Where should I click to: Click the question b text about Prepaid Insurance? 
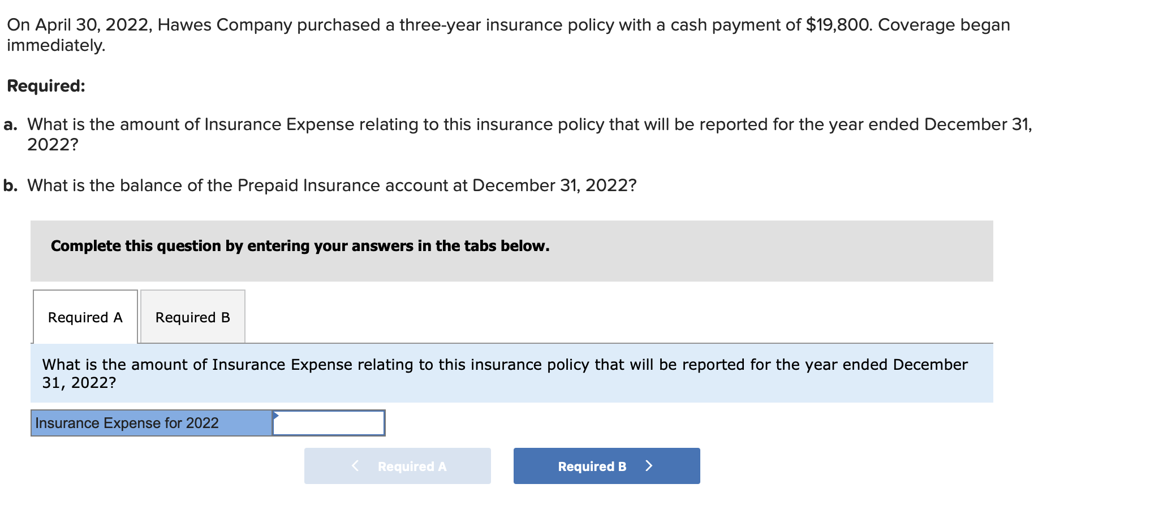click(331, 185)
